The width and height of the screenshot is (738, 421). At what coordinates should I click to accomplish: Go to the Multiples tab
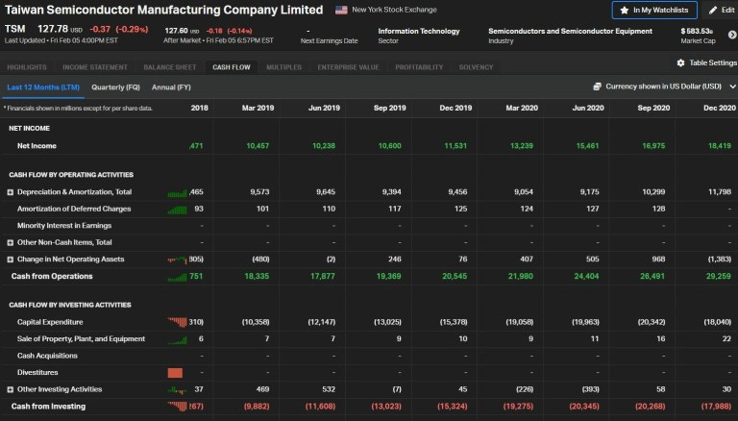tap(283, 67)
